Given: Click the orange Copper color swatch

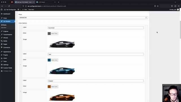Looking at the screenshot, I should [49, 87].
